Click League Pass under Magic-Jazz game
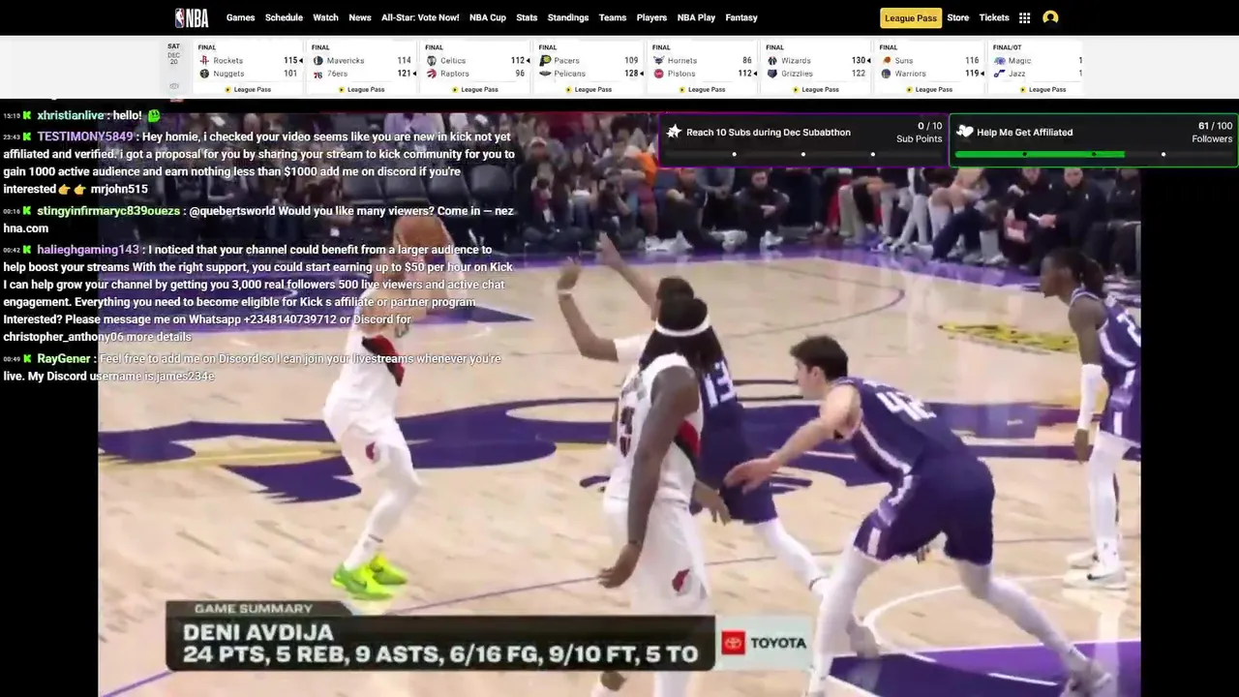Image resolution: width=1239 pixels, height=697 pixels. (x=1043, y=89)
